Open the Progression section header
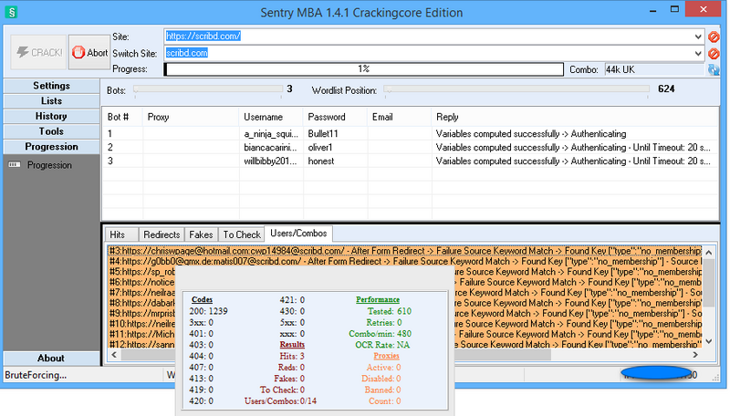730x416 pixels. (51, 147)
